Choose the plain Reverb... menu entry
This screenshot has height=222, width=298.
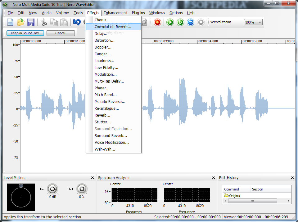pos(113,115)
